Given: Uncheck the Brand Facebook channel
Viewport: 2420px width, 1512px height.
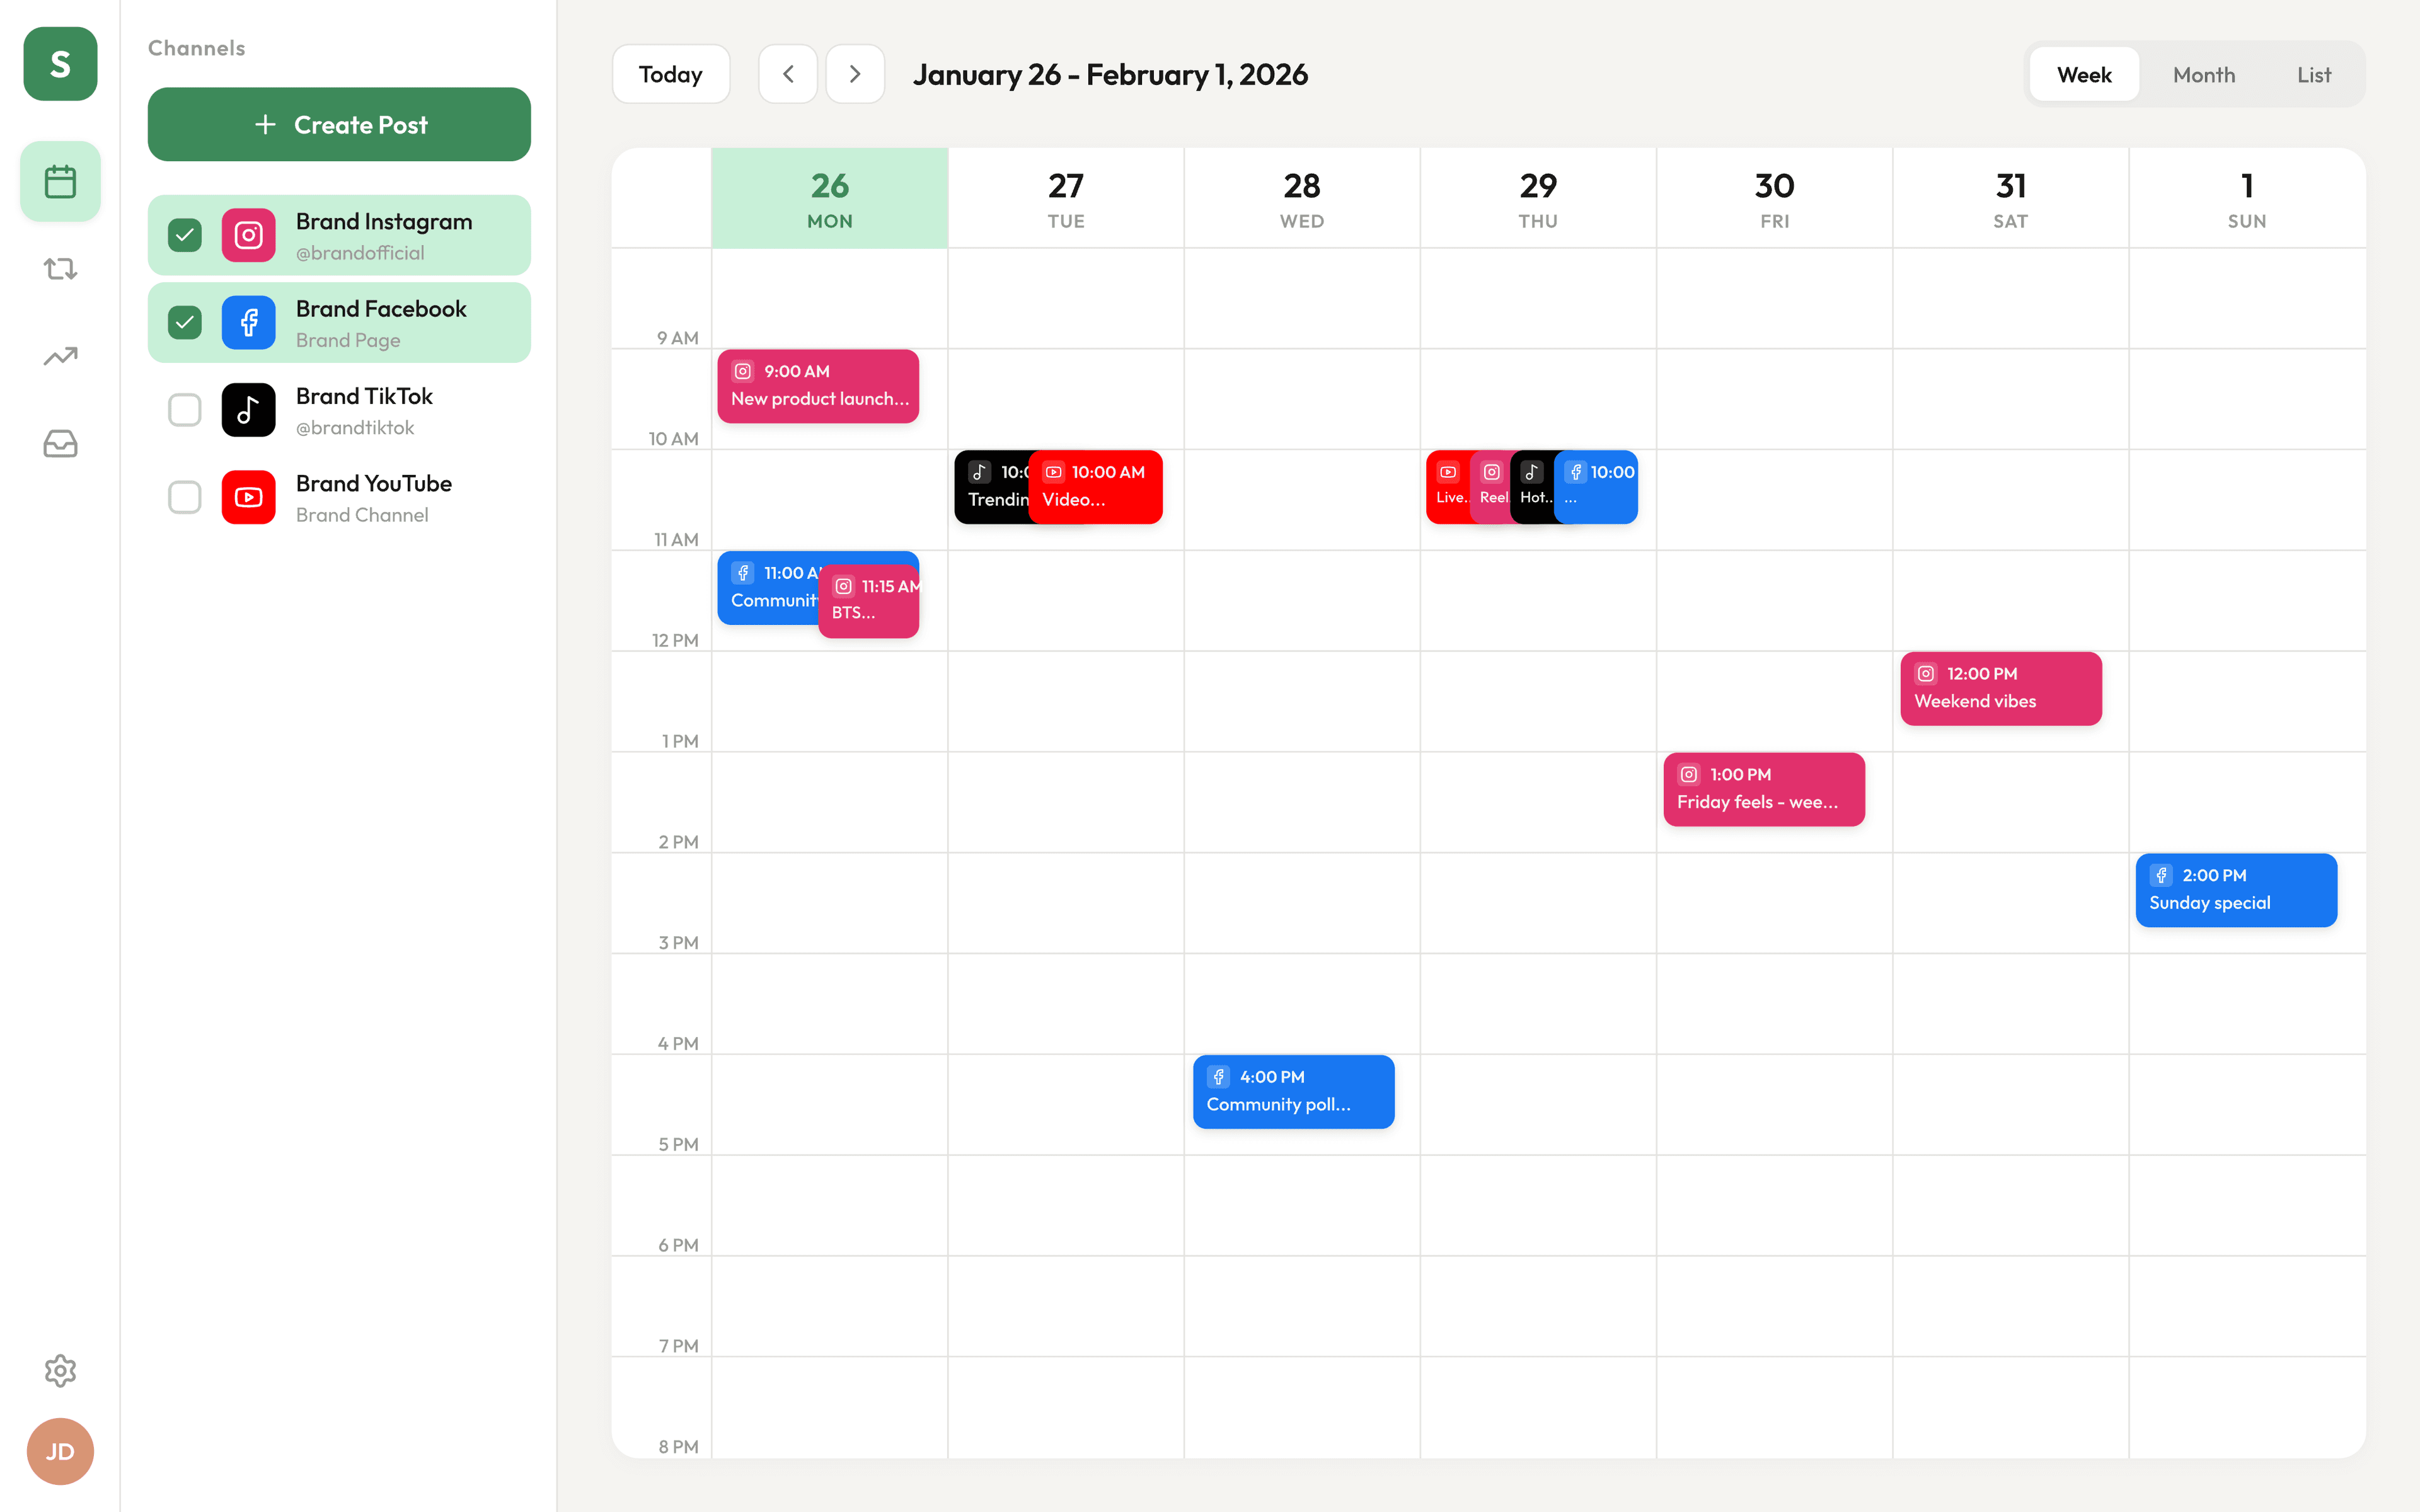Looking at the screenshot, I should (184, 322).
